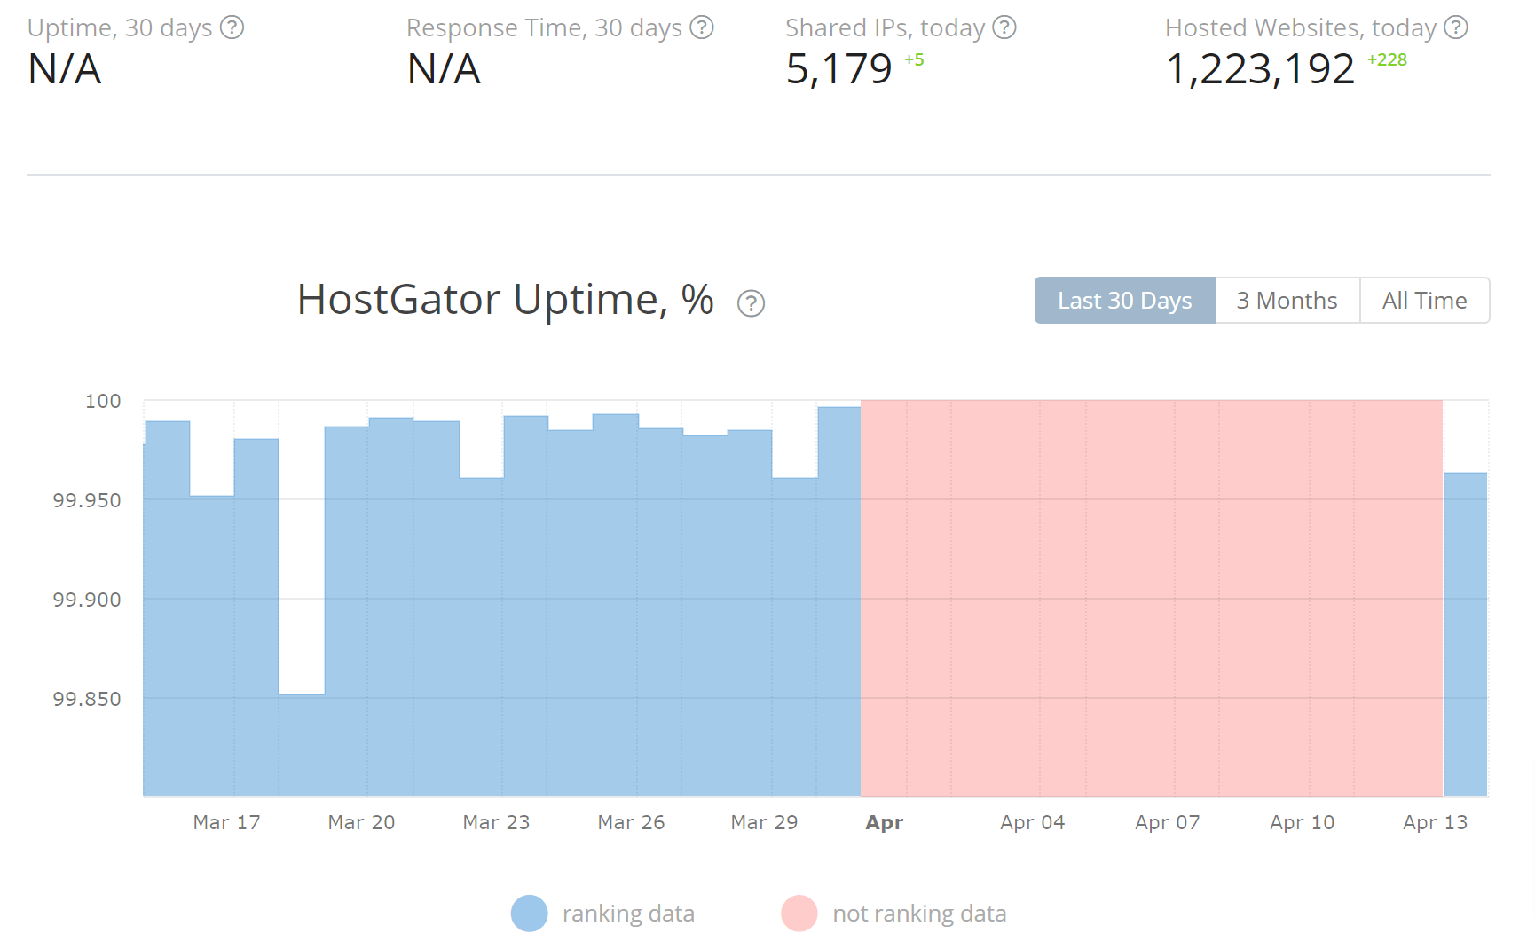1535x949 pixels.
Task: Click the bold Apr axis label
Action: tap(885, 822)
